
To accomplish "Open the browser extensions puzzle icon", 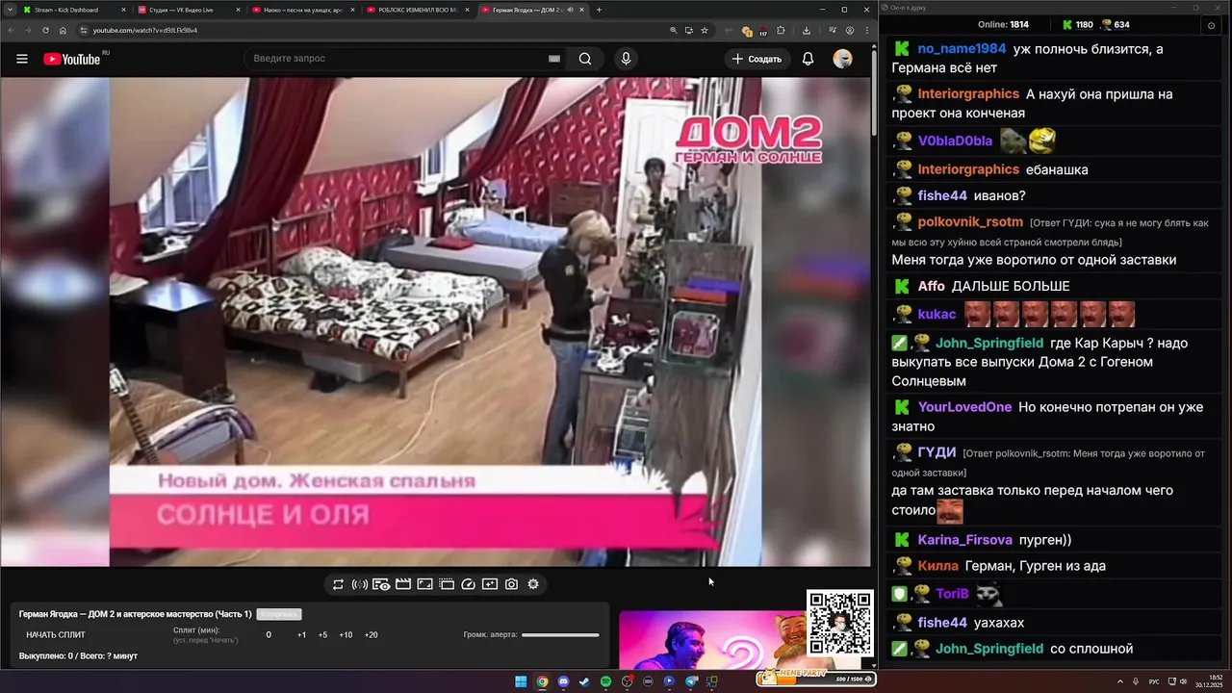I will tap(781, 31).
